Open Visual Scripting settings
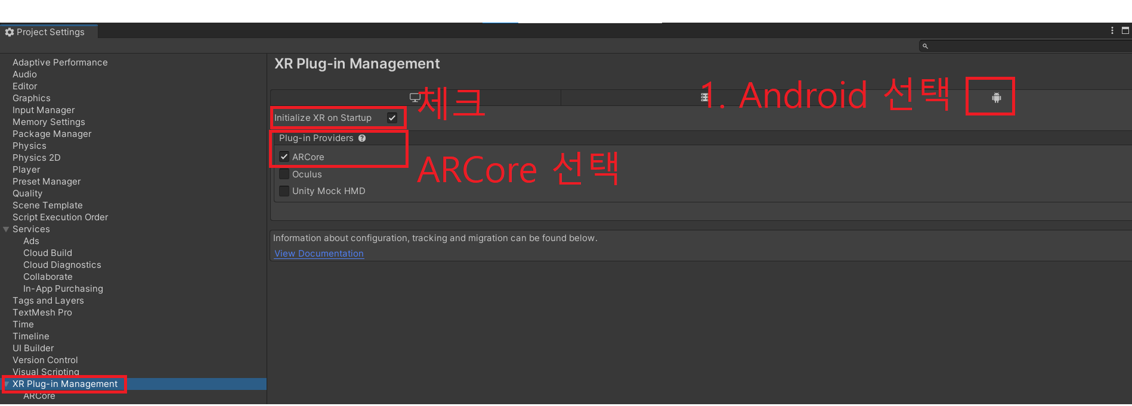The height and width of the screenshot is (406, 1132). (x=46, y=372)
